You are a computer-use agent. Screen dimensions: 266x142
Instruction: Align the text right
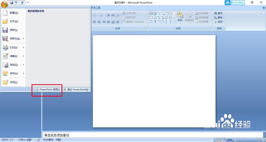(x=104, y=22)
